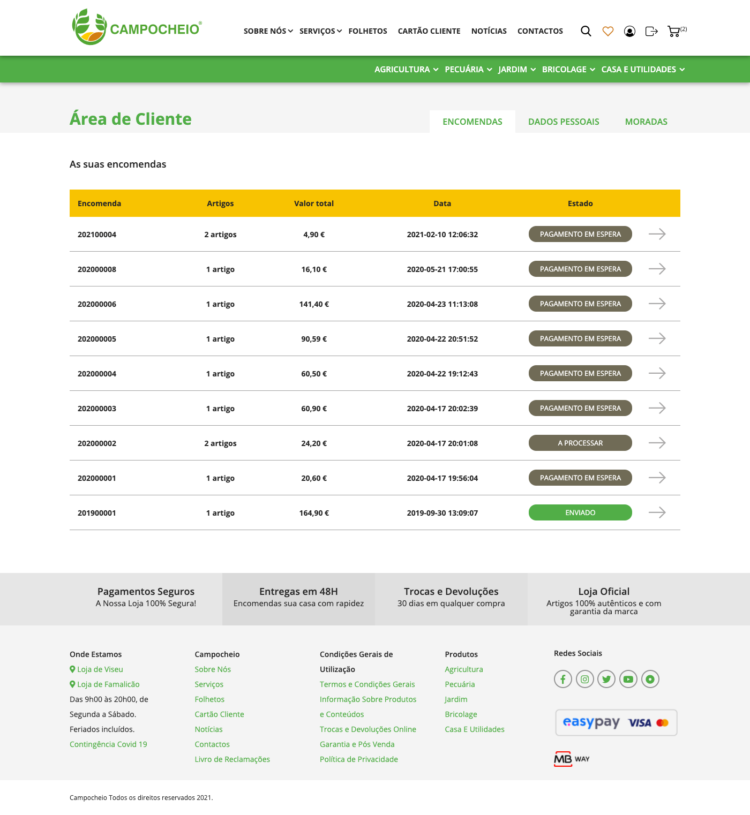
Task: Open Campocheio's Facebook page icon
Action: [562, 679]
